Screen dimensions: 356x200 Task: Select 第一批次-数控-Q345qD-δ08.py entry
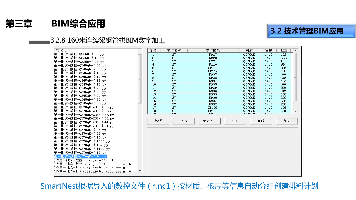coord(80,69)
